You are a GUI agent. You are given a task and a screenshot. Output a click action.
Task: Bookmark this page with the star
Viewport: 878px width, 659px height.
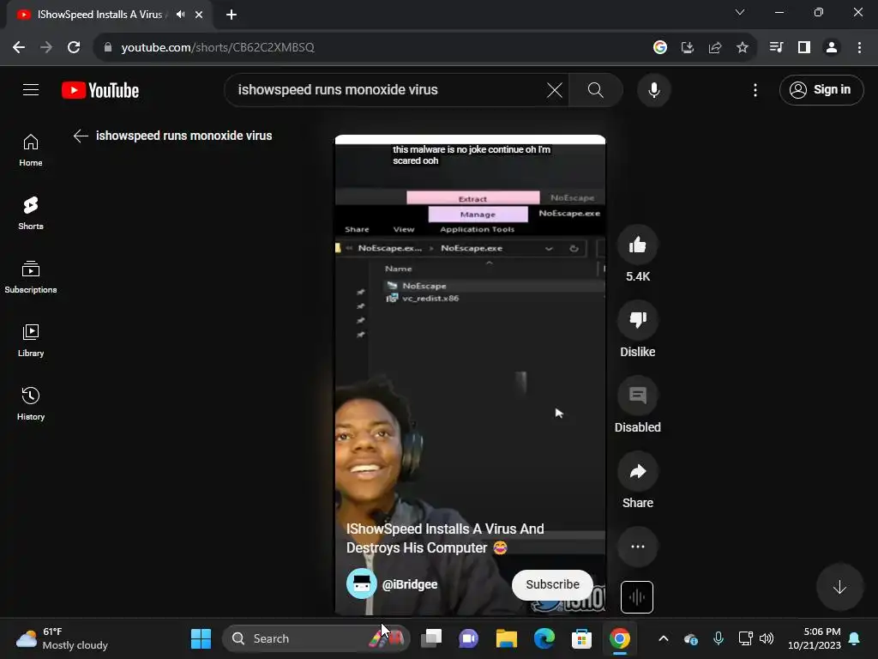742,48
